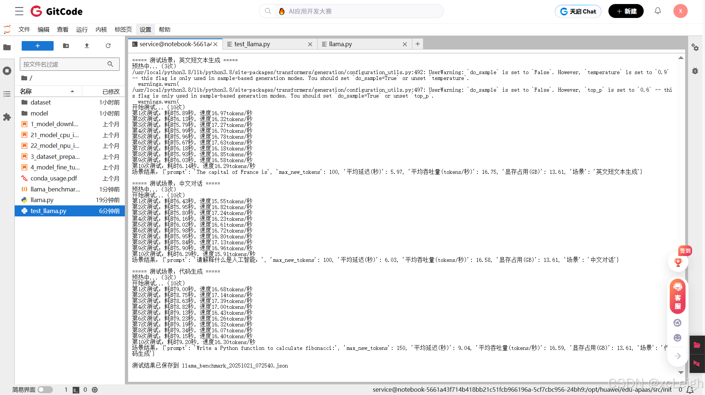Image resolution: width=705 pixels, height=395 pixels.
Task: Open the extension manager puzzle icon
Action: click(x=7, y=117)
